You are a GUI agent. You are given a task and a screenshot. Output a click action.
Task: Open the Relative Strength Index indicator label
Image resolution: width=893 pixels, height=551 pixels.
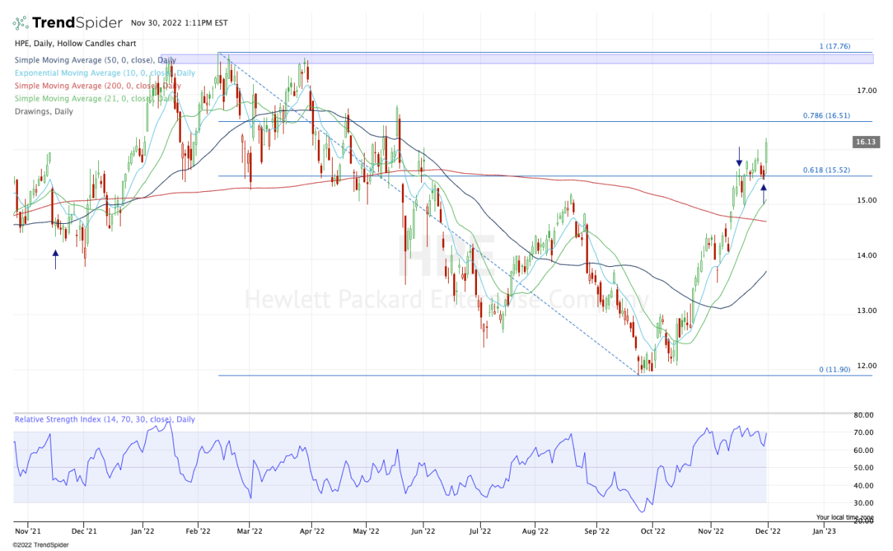tap(104, 419)
